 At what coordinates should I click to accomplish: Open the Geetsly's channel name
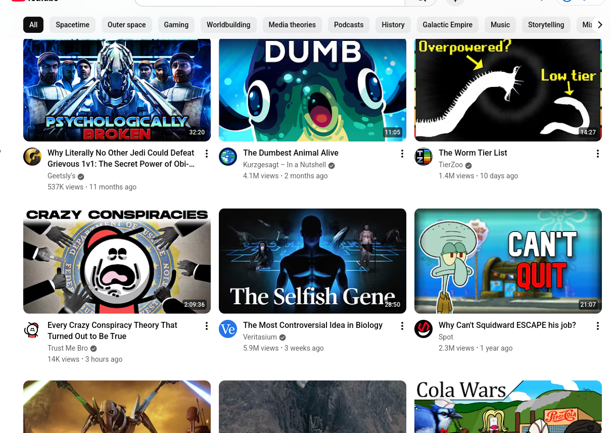pyautogui.click(x=61, y=176)
